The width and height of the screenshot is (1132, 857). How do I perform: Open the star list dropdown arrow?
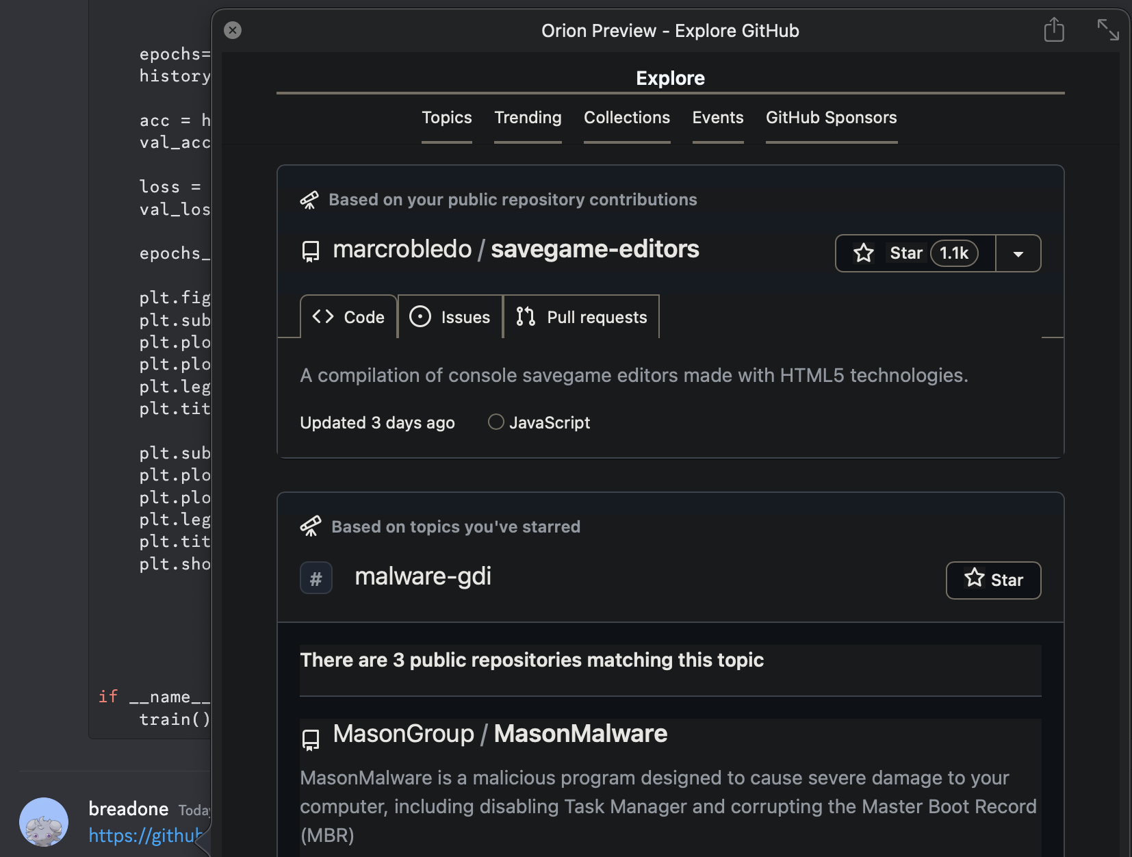1018,254
